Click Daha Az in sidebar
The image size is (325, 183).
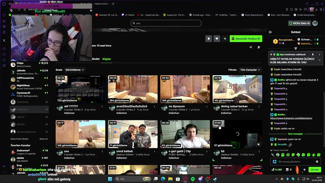(x=44, y=139)
